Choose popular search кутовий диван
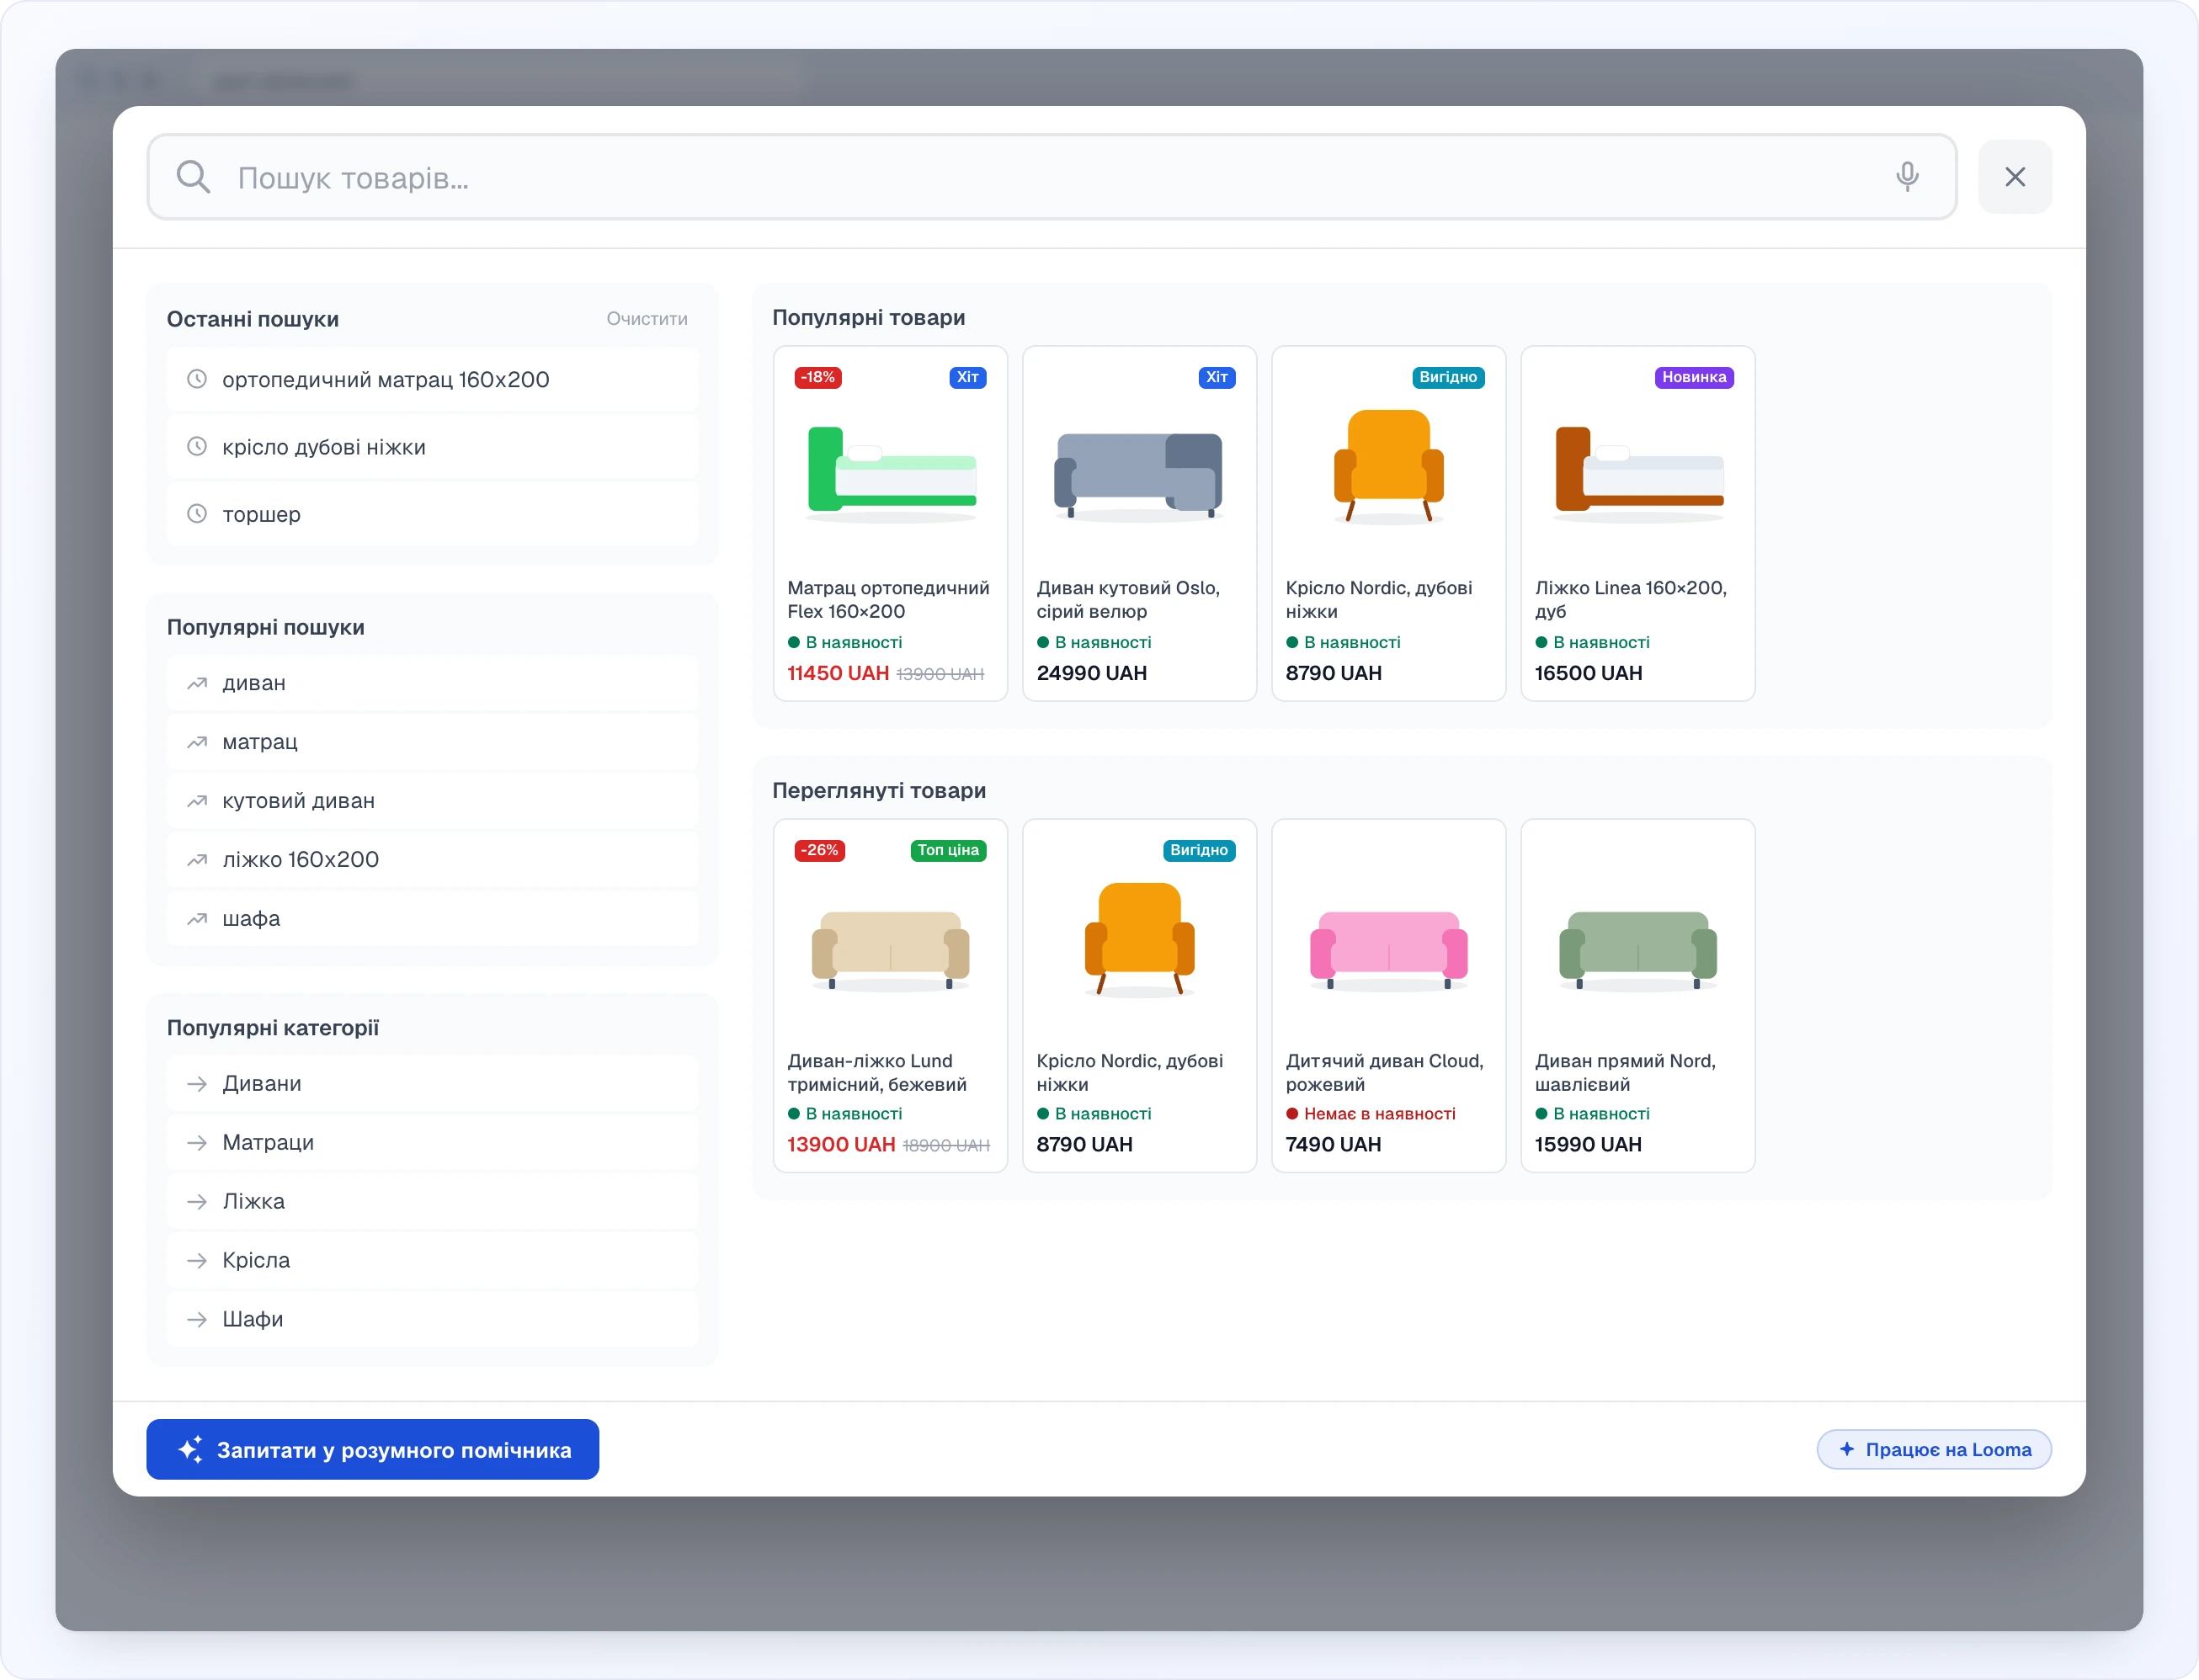Viewport: 2199px width, 1680px height. [x=432, y=801]
